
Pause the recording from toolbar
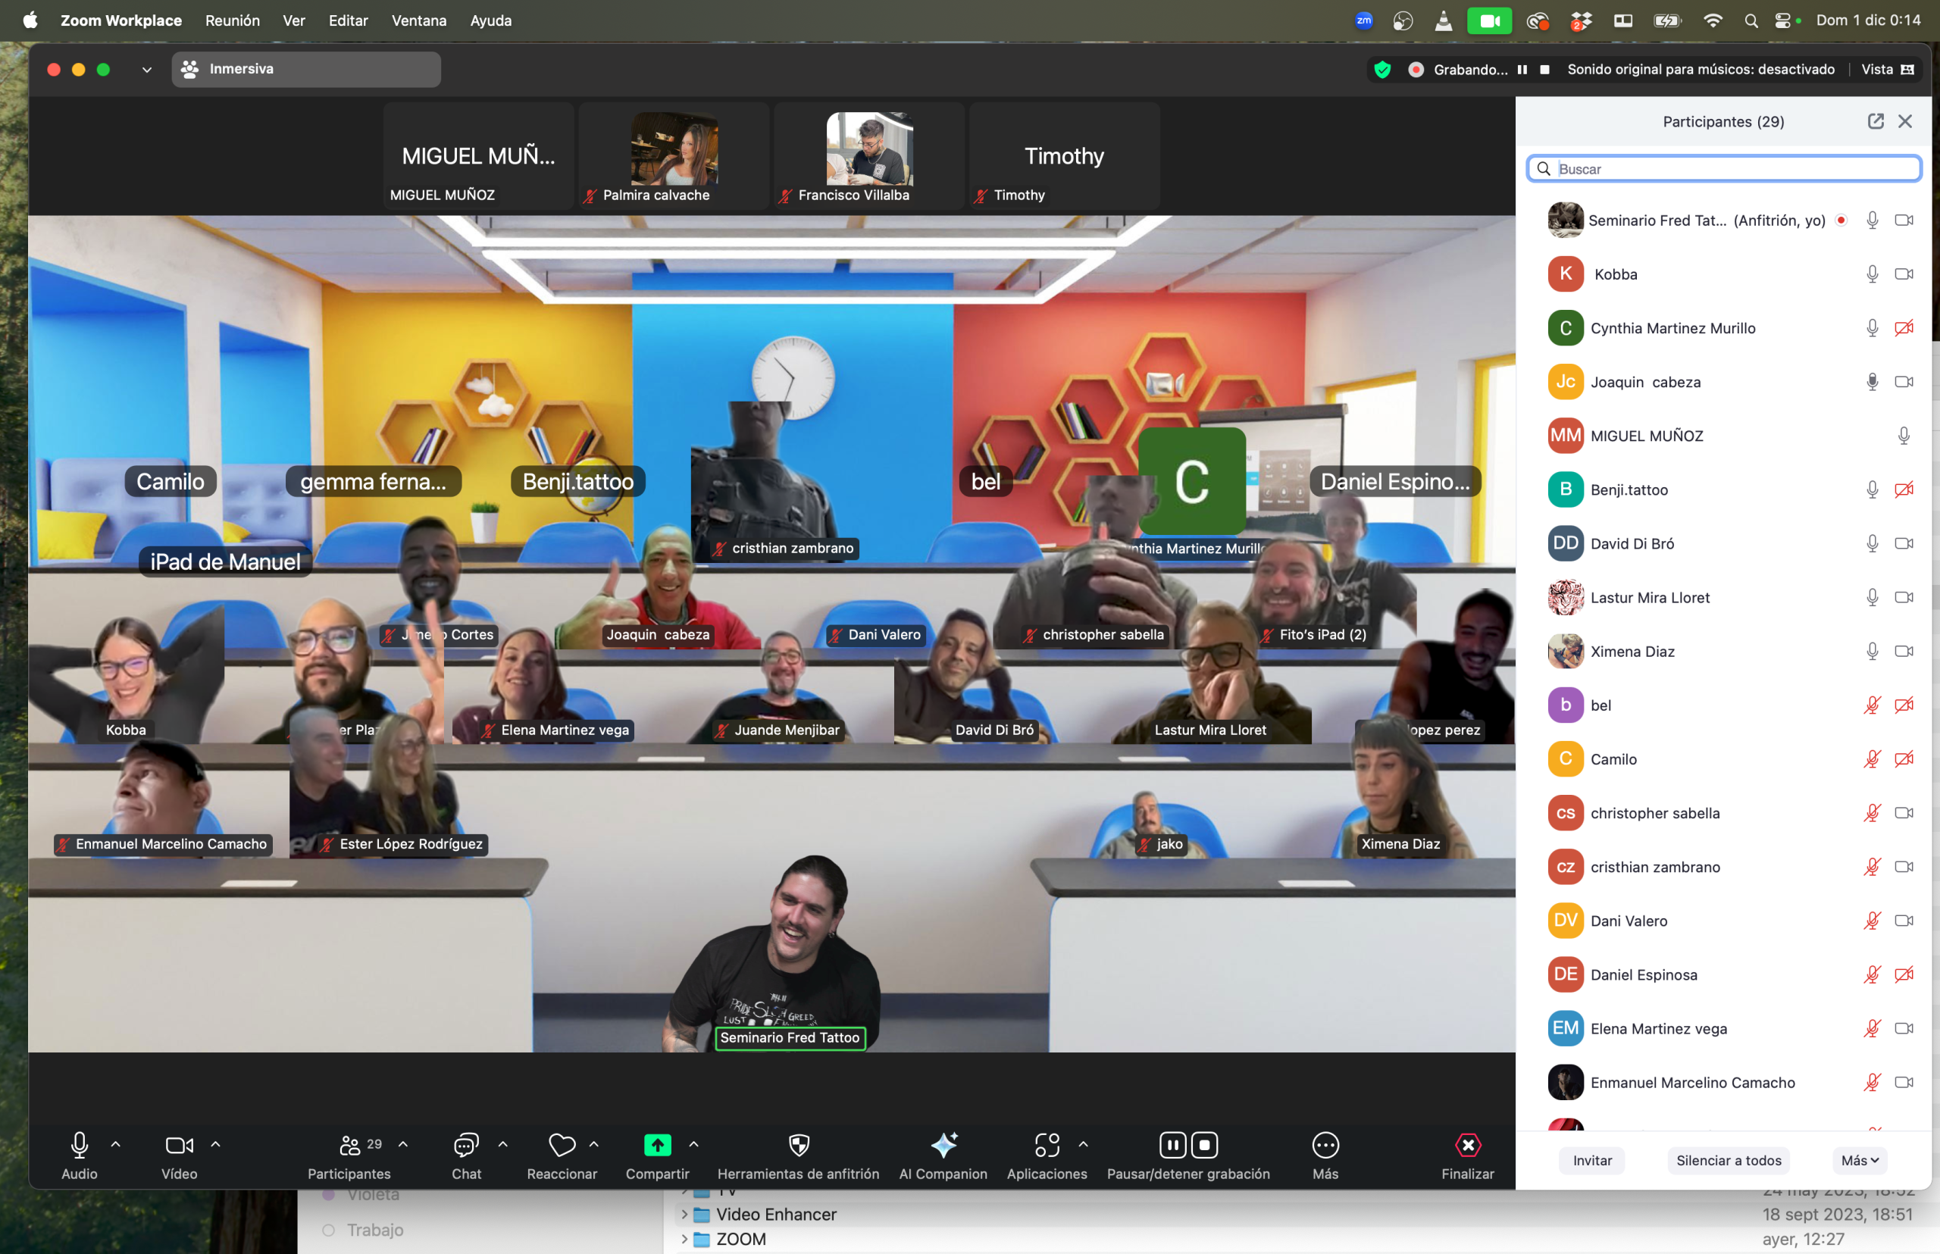pos(1172,1146)
